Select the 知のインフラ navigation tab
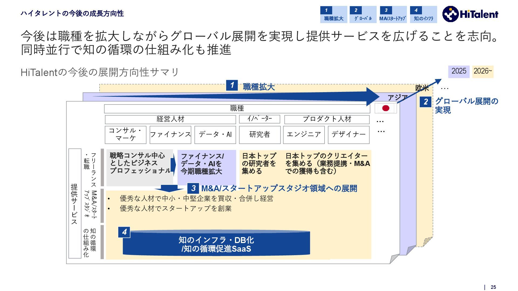 423,15
